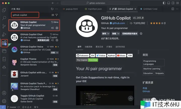Open the Manage gear in activity bar
The image size is (181, 109).
click(4, 101)
